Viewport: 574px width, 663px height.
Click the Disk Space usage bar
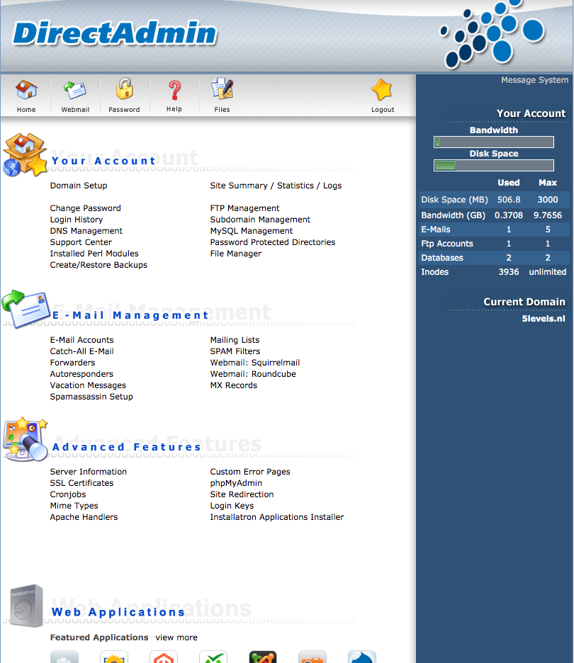pos(494,166)
